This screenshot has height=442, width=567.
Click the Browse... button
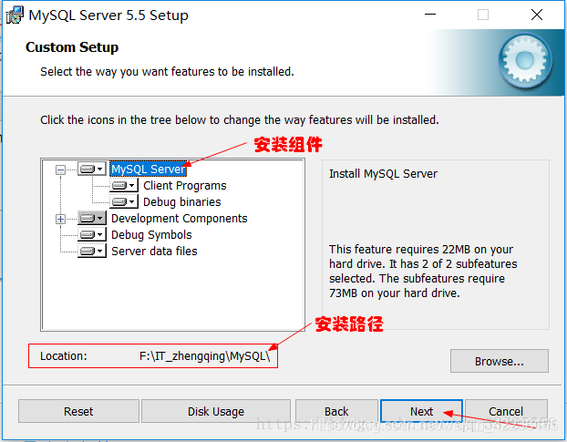pyautogui.click(x=499, y=361)
